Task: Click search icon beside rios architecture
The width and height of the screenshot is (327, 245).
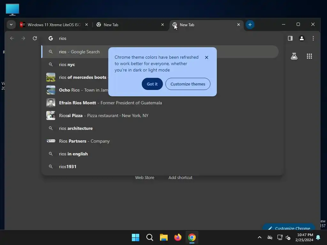Action: 51,128
